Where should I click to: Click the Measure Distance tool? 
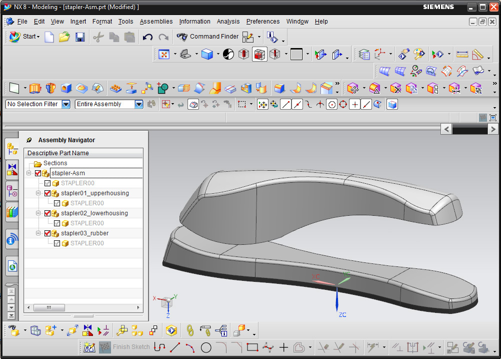(462, 54)
